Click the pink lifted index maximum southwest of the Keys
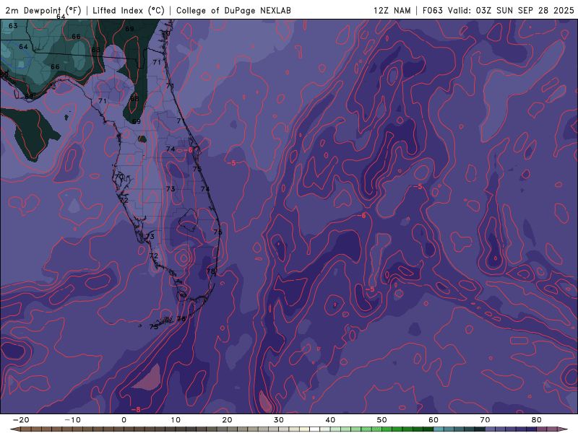Screen dimensions: 578x433 [x=148, y=377]
